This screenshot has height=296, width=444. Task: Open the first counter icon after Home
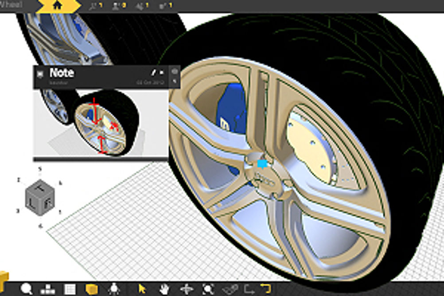(x=96, y=6)
